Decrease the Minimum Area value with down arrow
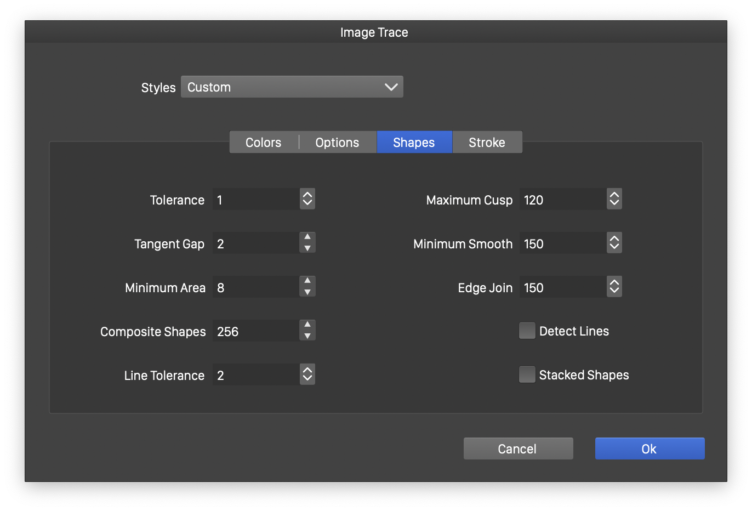Image resolution: width=752 pixels, height=511 pixels. (x=307, y=292)
